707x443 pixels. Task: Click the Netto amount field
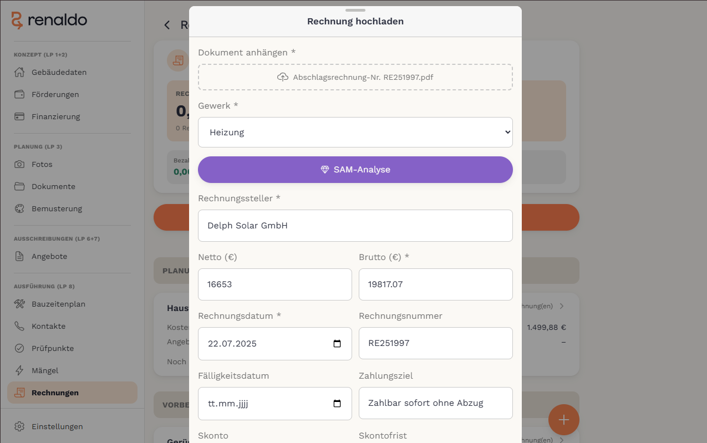(x=275, y=284)
